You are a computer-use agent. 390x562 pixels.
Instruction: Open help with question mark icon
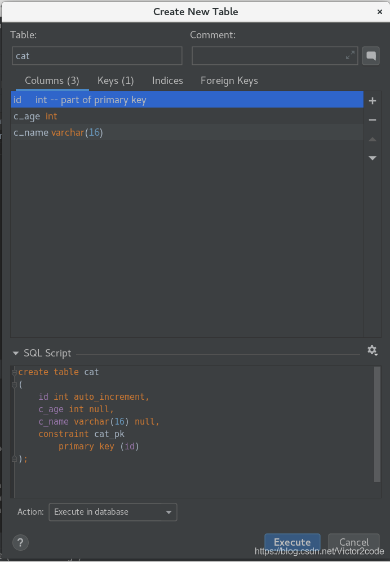pos(20,542)
